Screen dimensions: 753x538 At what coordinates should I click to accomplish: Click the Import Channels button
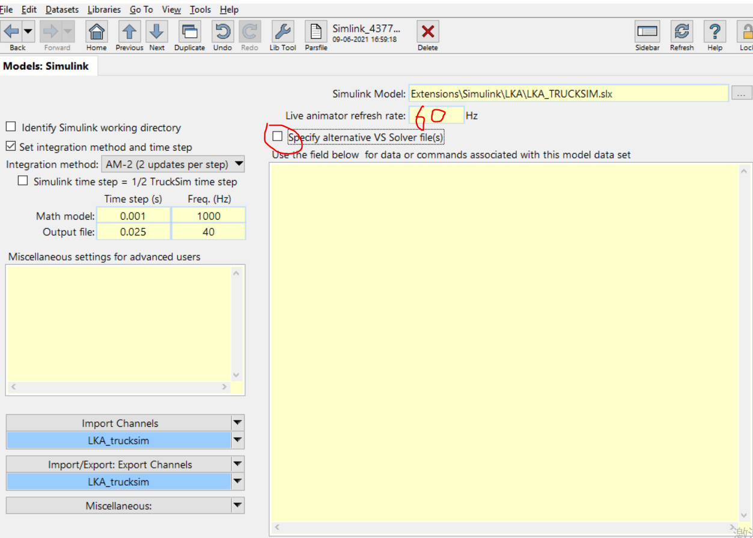(x=120, y=423)
